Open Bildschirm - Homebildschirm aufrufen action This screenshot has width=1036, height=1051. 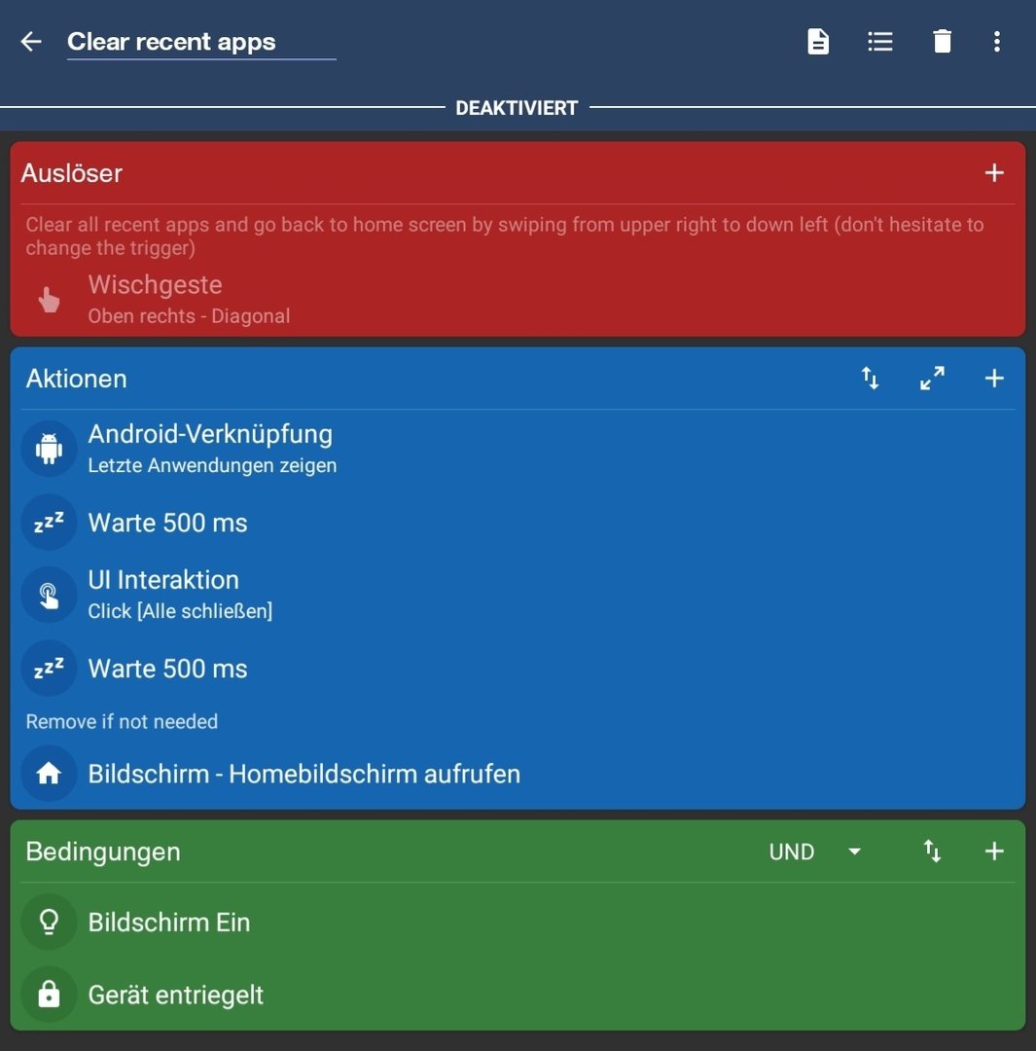click(518, 774)
